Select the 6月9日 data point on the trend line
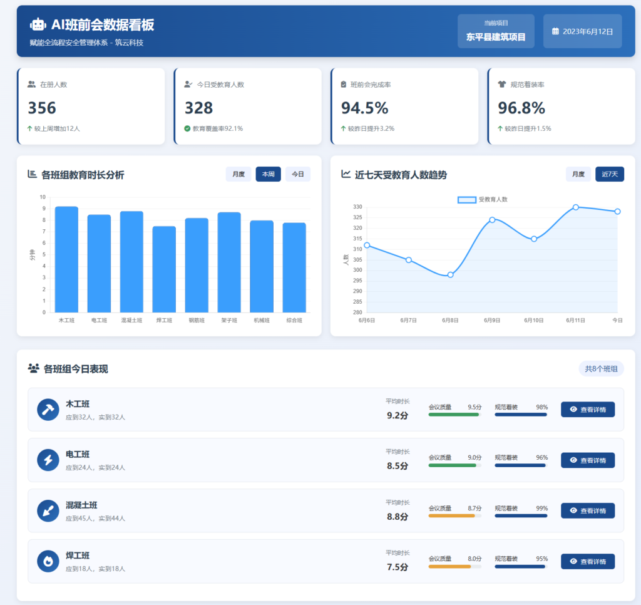The image size is (641, 605). [493, 219]
